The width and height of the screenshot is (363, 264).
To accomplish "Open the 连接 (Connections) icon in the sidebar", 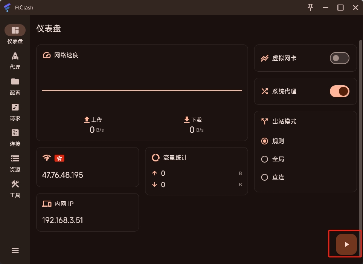I will click(15, 133).
